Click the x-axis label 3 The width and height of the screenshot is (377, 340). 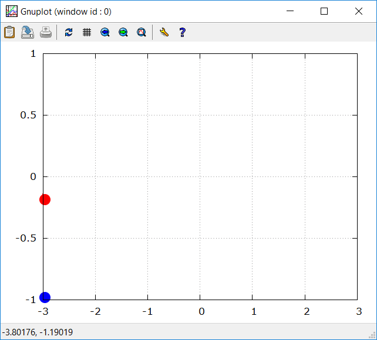click(359, 311)
